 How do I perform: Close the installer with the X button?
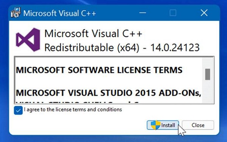click(204, 13)
